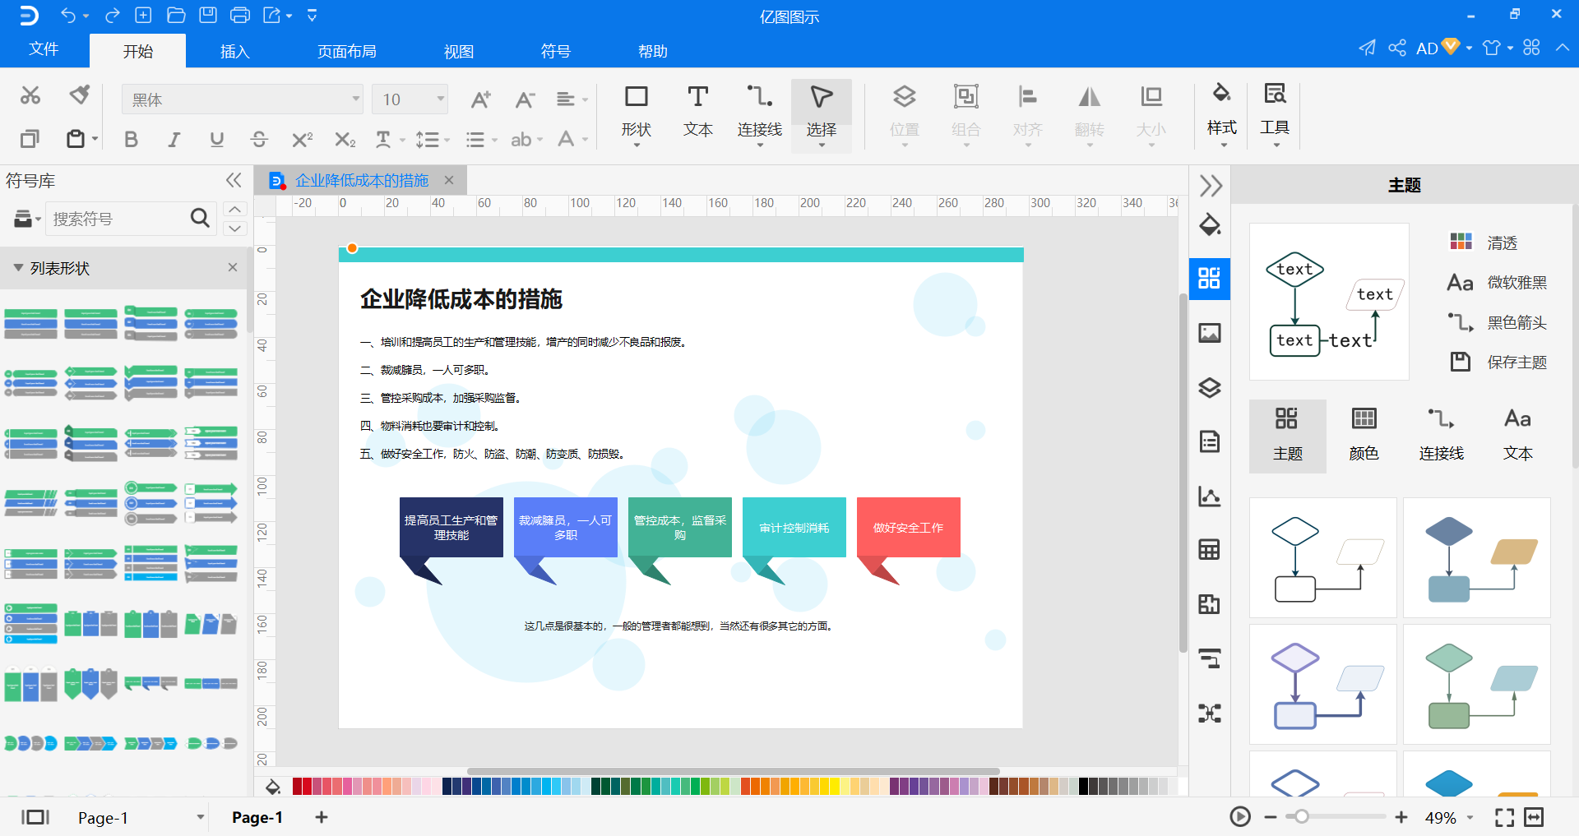
Task: Select the Shape tool
Action: coord(636,113)
